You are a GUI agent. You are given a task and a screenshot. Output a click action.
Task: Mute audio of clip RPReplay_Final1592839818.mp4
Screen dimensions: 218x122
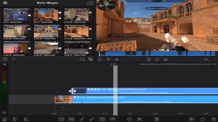99,89
